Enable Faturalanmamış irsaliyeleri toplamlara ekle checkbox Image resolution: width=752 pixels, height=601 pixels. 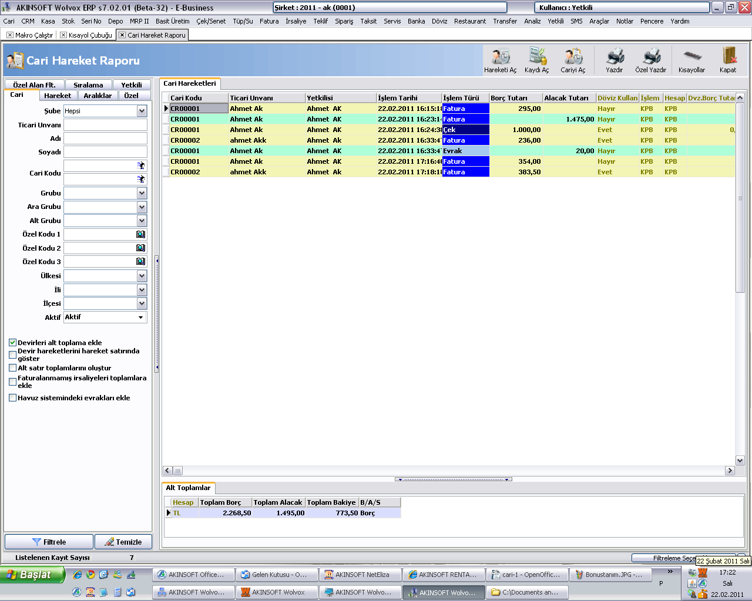12,381
